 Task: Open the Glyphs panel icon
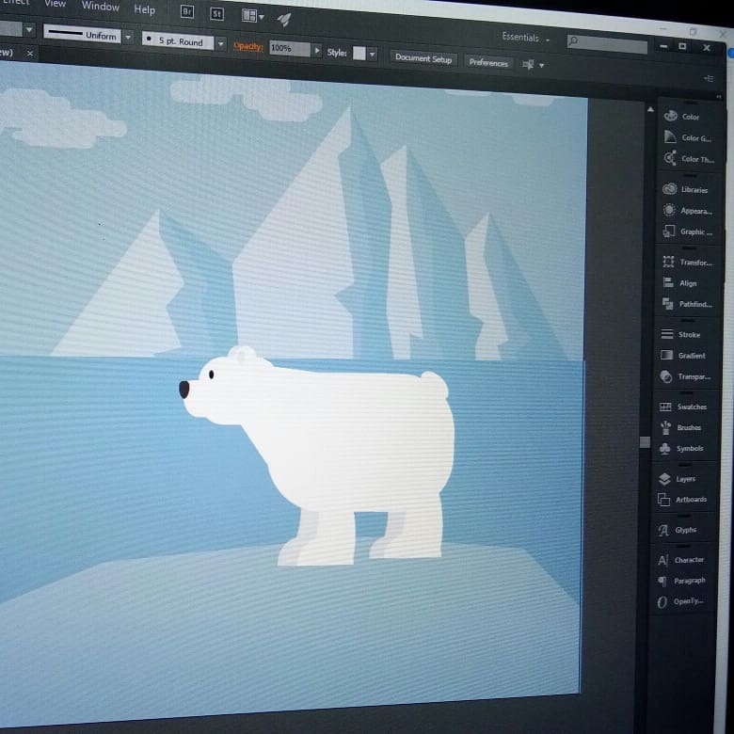coord(663,530)
